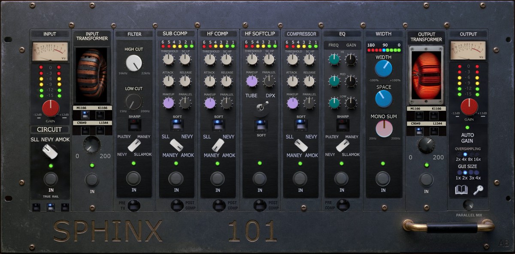Set oversampling to 4x
This screenshot has width=515, height=254.
click(466, 154)
